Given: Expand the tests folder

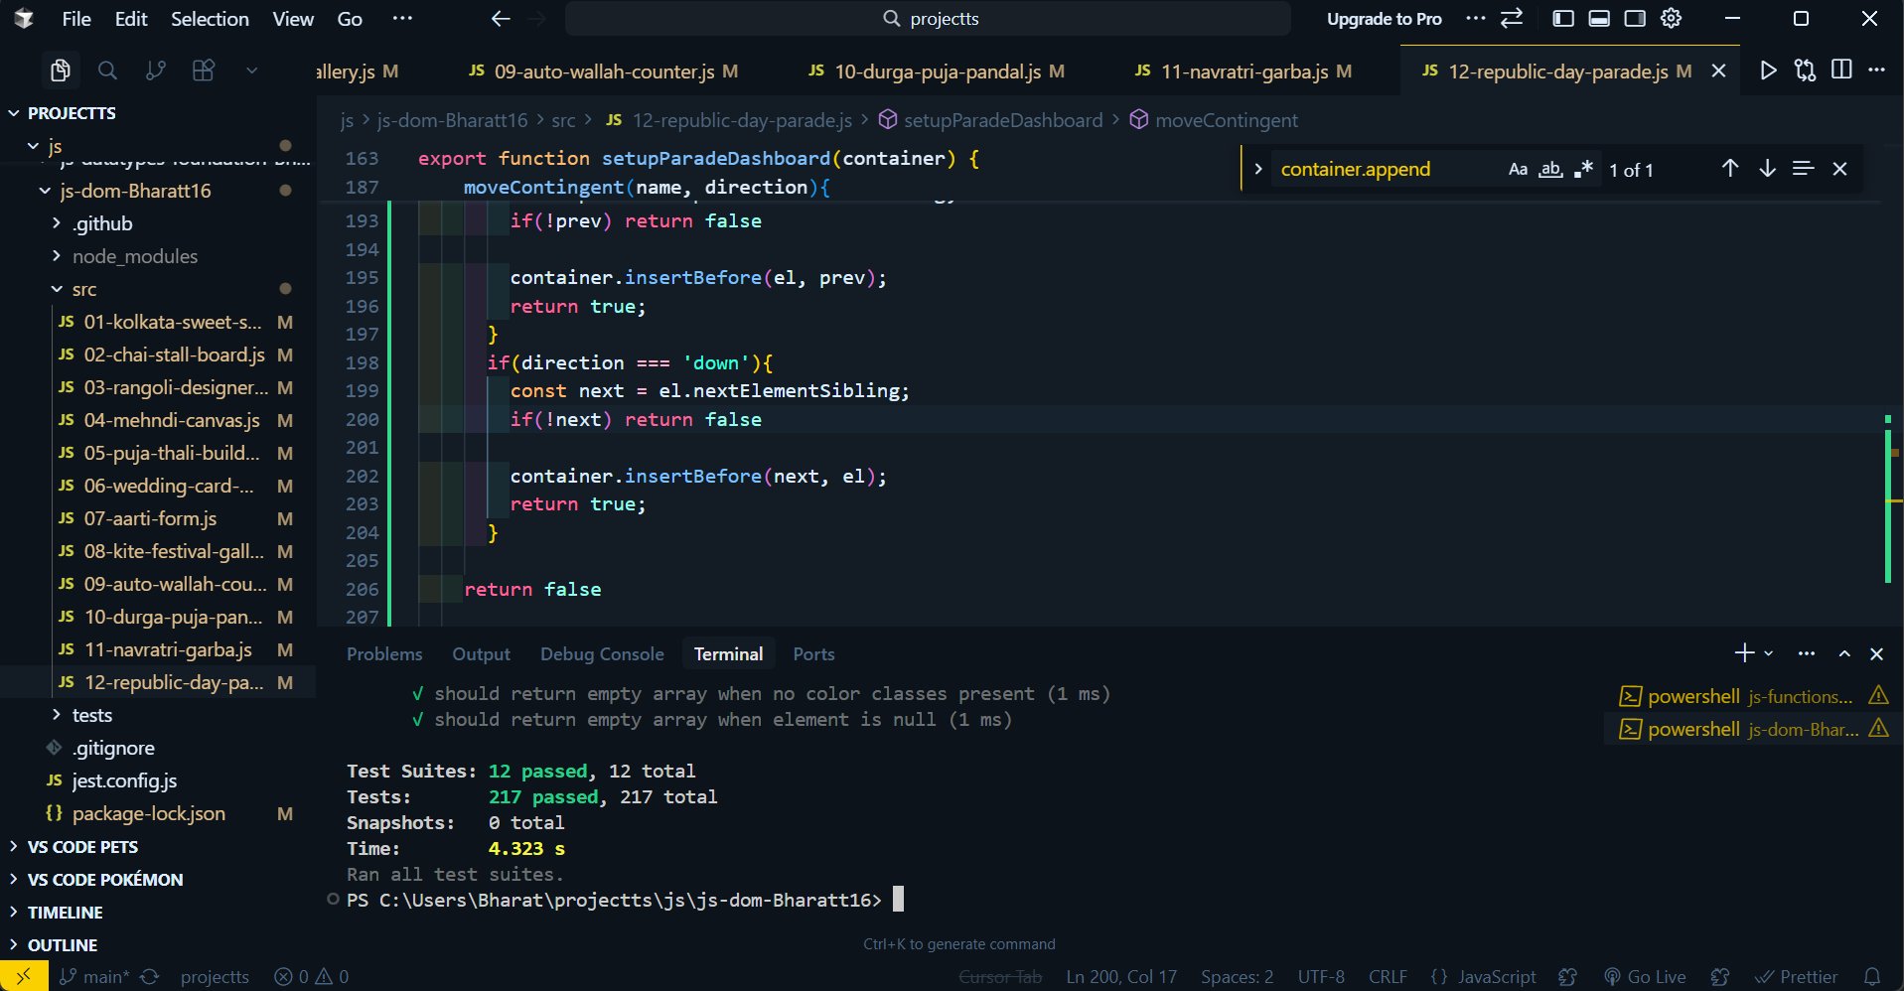Looking at the screenshot, I should tap(91, 715).
